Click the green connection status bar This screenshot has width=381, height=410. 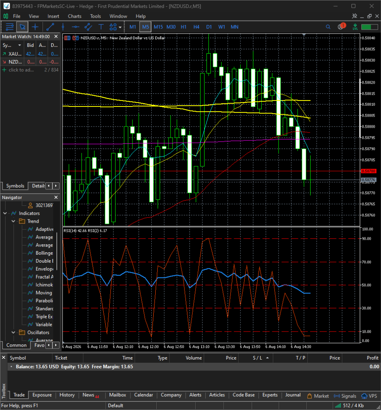click(x=369, y=27)
